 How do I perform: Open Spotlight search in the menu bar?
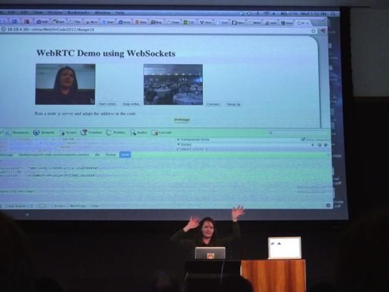333,14
